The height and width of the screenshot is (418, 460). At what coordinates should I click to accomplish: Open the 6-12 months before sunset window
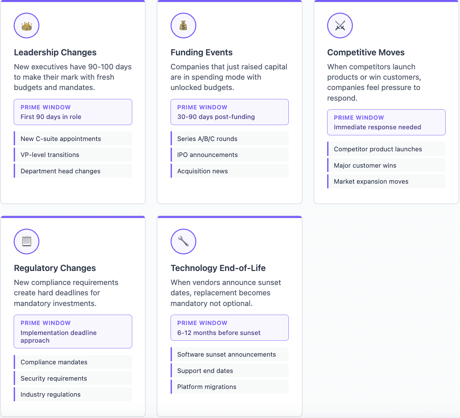[229, 328]
